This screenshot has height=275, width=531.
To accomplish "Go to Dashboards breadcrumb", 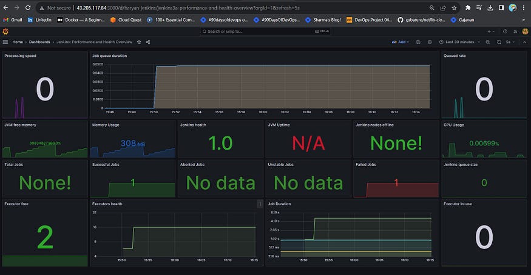I will (x=39, y=42).
